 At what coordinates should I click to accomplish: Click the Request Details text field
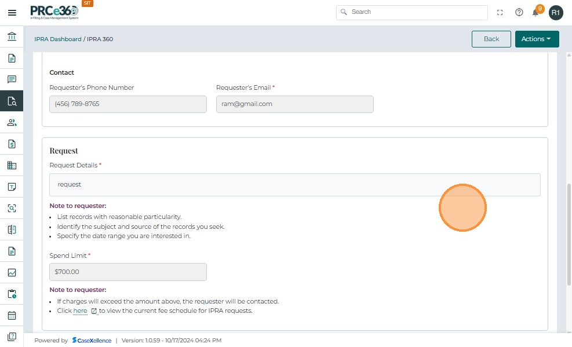click(x=294, y=185)
